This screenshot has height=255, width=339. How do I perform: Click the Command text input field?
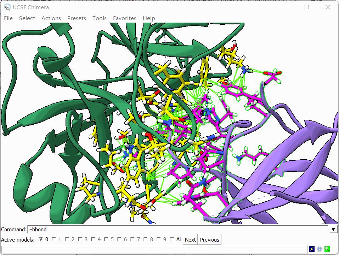(178, 230)
